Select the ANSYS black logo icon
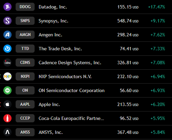Viewport: 172px width, 140px height. click(x=7, y=132)
